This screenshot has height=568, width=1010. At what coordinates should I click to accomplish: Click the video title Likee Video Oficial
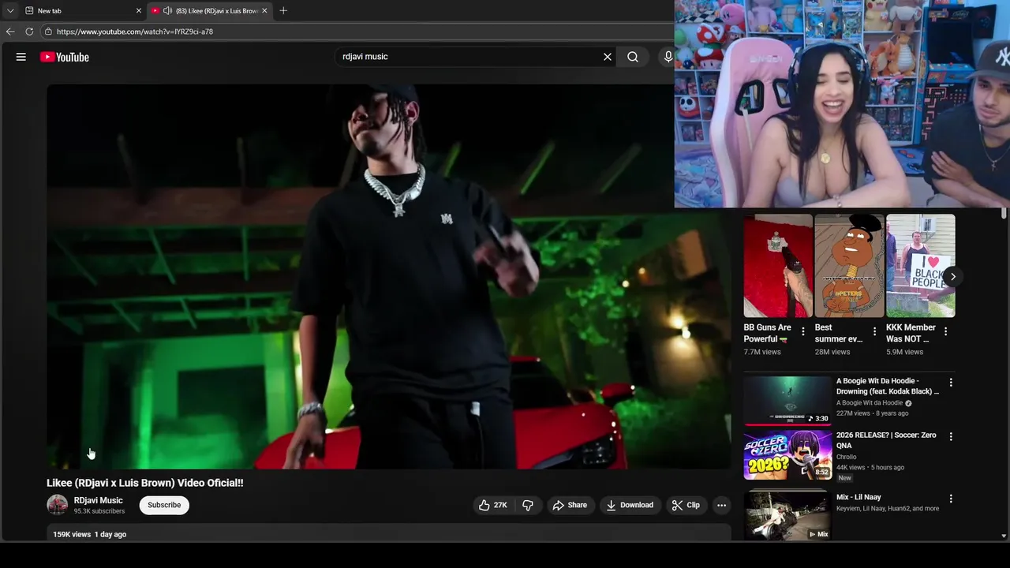(145, 483)
